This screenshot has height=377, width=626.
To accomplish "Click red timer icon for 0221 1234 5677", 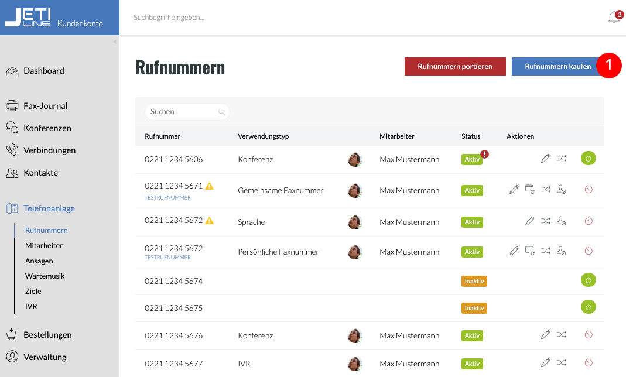I will click(589, 362).
